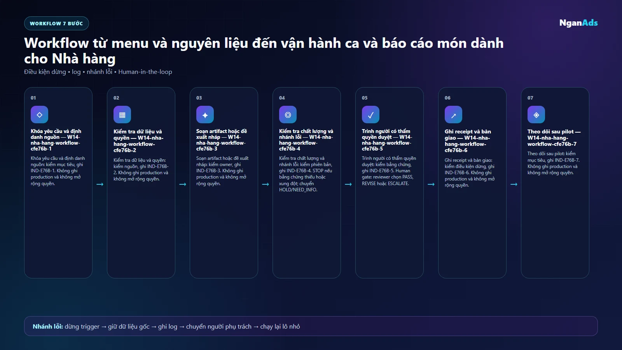Click the checkmark icon in step 05 card
Screen dimensions: 622x350
click(x=370, y=115)
